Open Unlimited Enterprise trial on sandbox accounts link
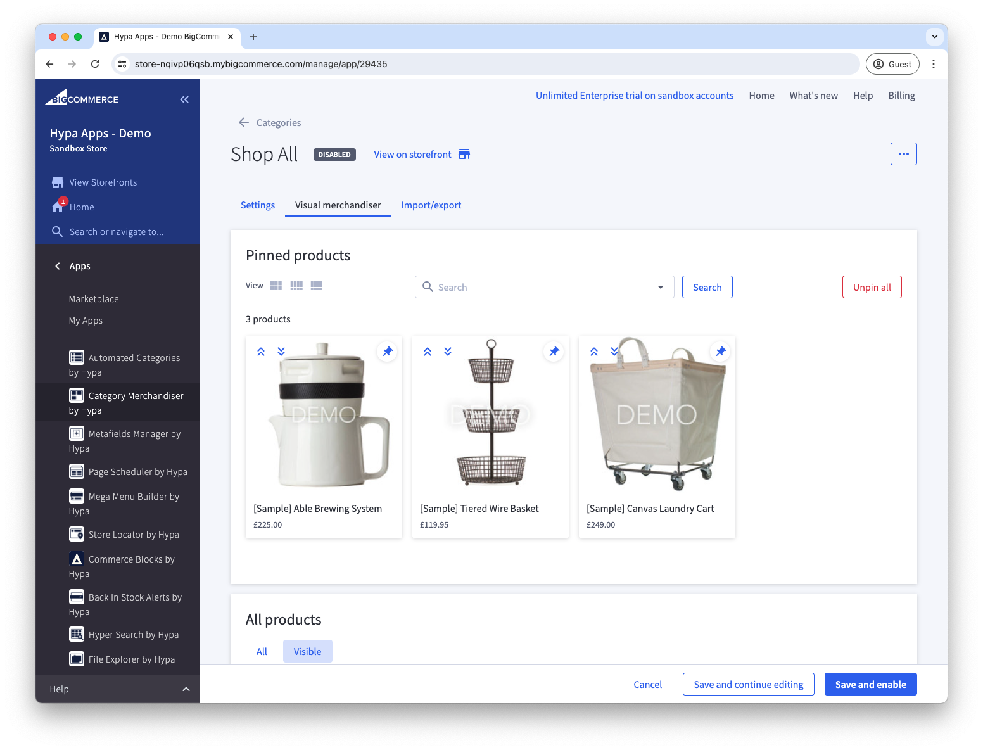 pyautogui.click(x=635, y=96)
